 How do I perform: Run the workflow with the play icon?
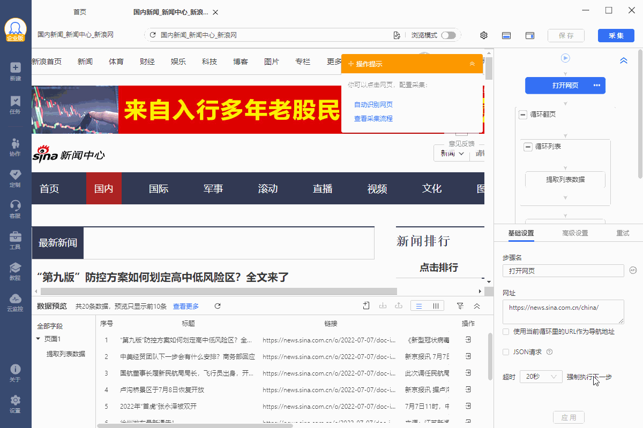[565, 58]
